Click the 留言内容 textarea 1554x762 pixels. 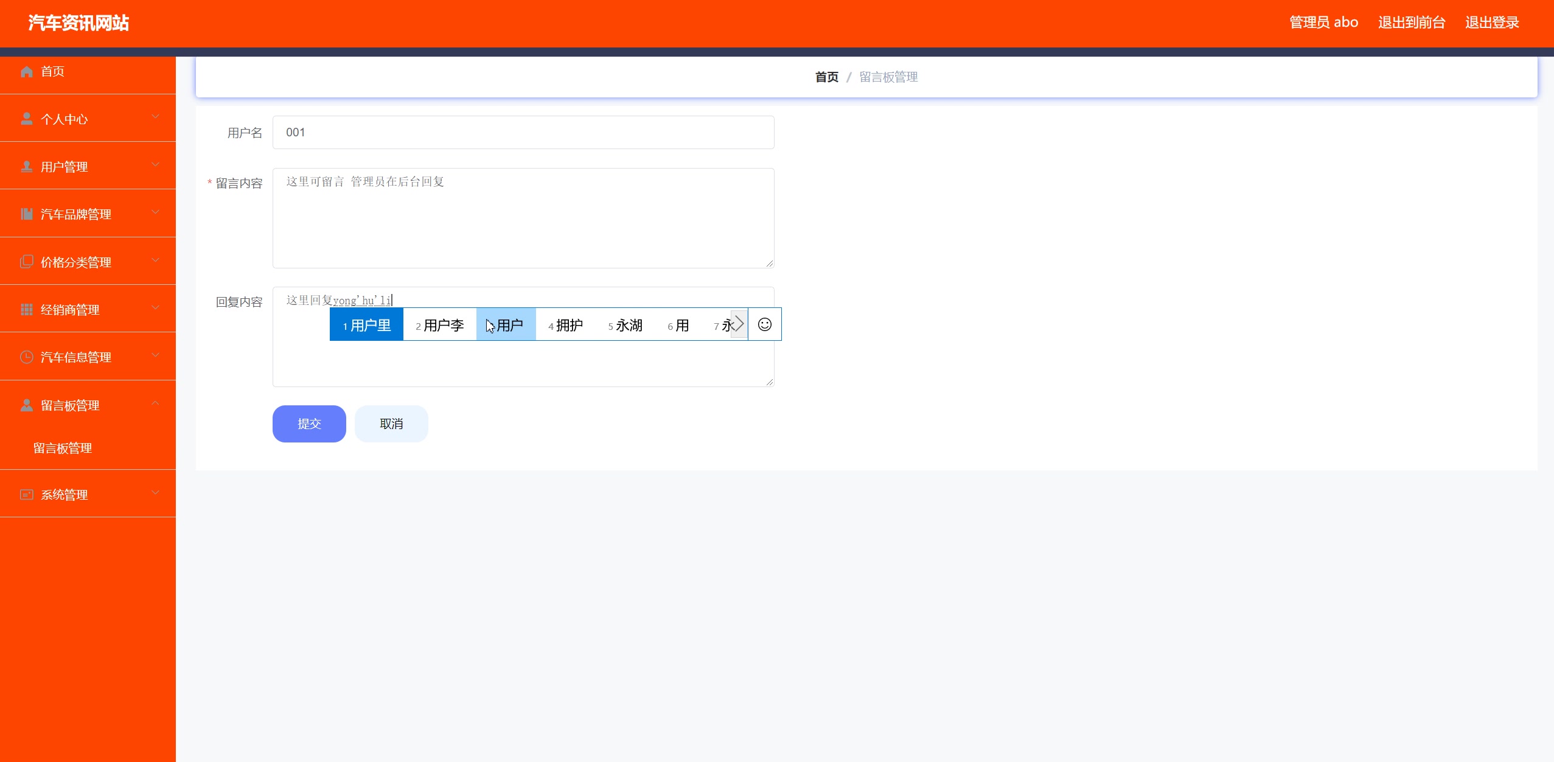(523, 218)
